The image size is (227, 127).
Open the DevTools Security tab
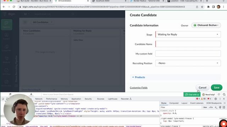[88, 99]
